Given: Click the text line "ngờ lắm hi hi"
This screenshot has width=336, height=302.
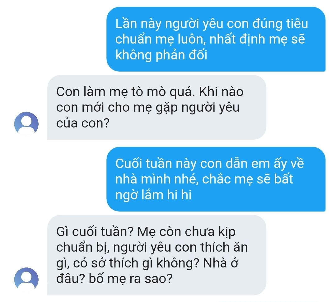Looking at the screenshot, I should tap(153, 195).
